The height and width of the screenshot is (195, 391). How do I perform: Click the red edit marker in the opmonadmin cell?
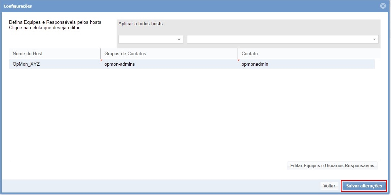pyautogui.click(x=239, y=60)
